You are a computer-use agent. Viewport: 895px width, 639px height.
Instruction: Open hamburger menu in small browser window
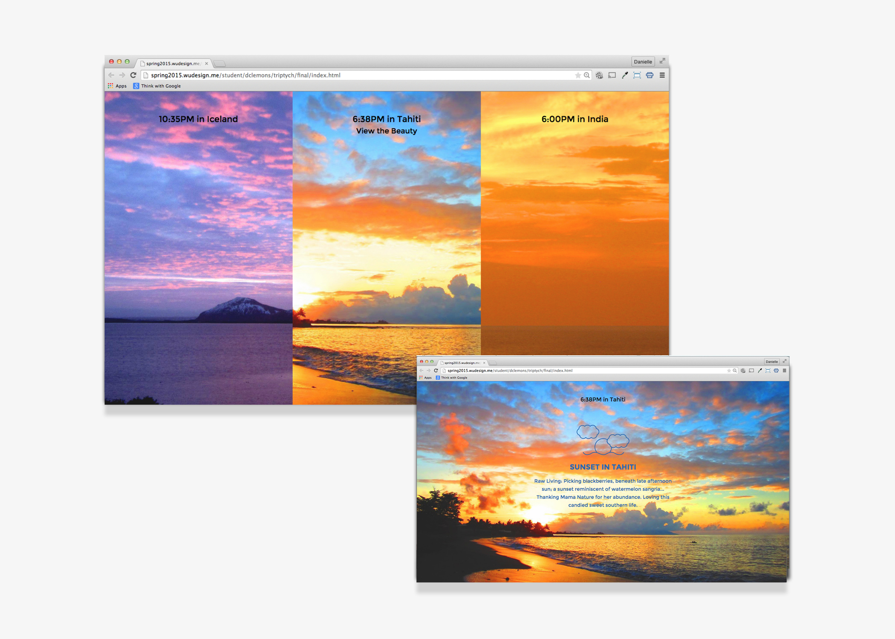pos(784,371)
